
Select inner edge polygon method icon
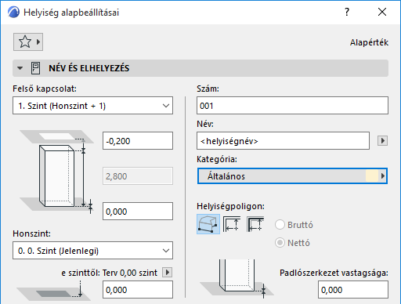pos(232,224)
